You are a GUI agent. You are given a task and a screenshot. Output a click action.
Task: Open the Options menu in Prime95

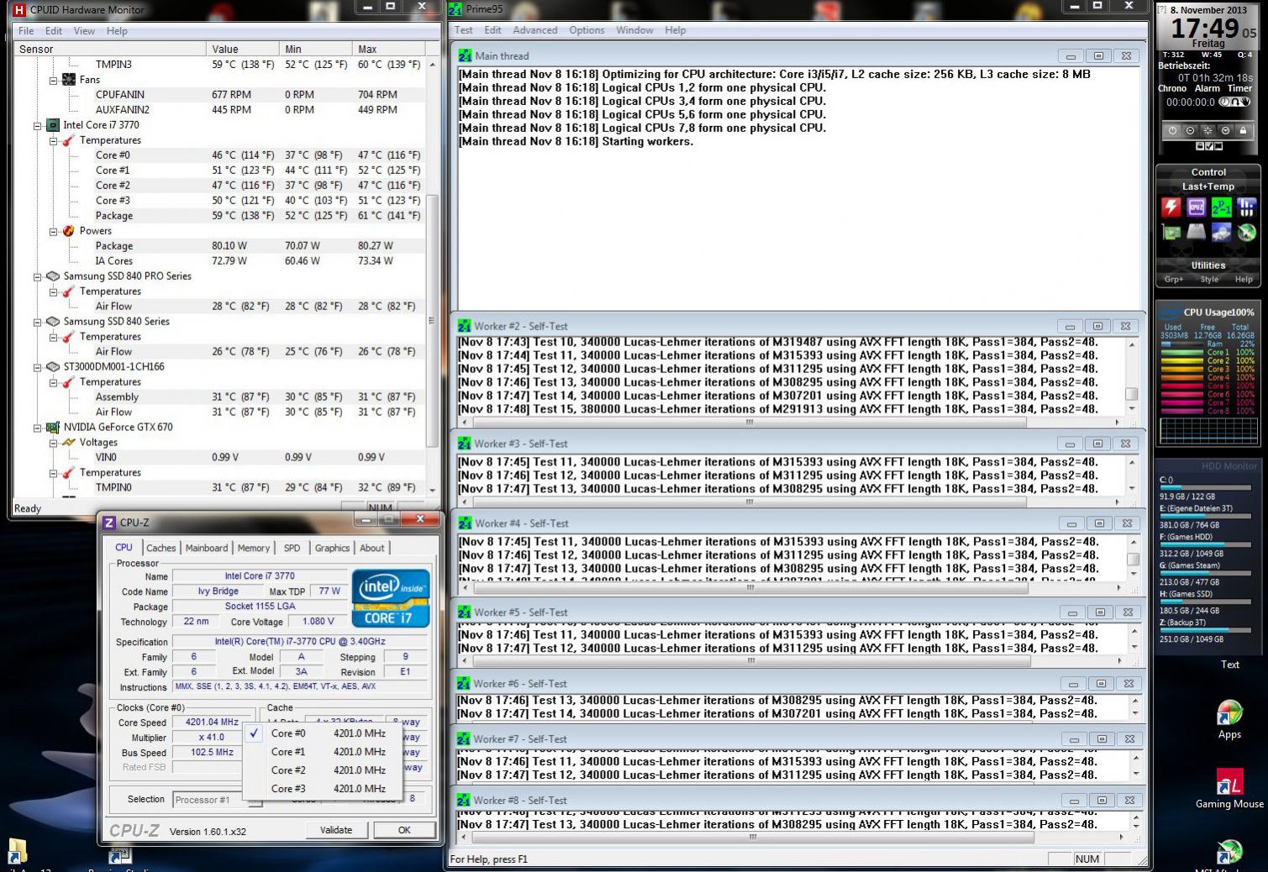(587, 30)
